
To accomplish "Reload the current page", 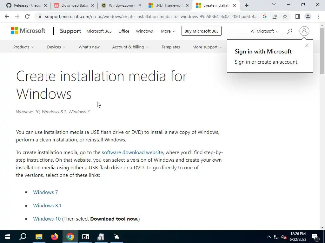I will (x=27, y=16).
